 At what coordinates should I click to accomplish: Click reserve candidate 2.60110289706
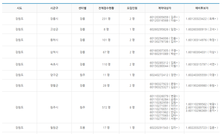click(x=202, y=107)
